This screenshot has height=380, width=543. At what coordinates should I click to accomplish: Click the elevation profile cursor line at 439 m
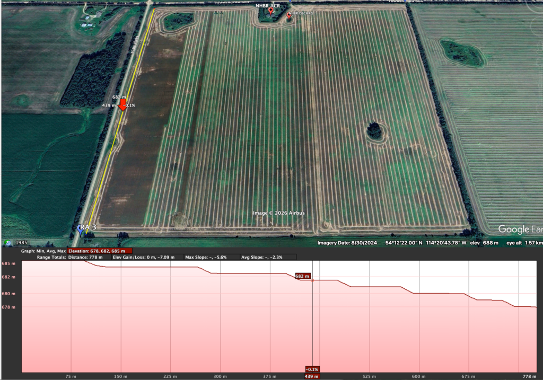coord(312,318)
